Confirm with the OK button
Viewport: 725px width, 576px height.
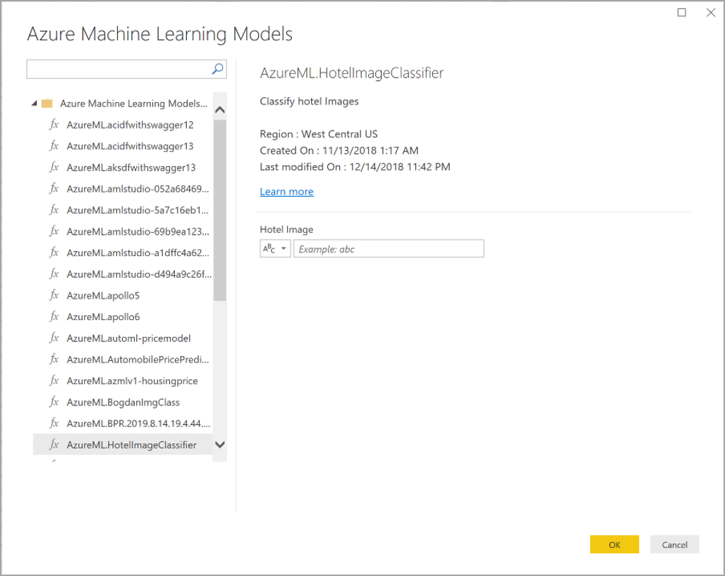click(x=614, y=544)
